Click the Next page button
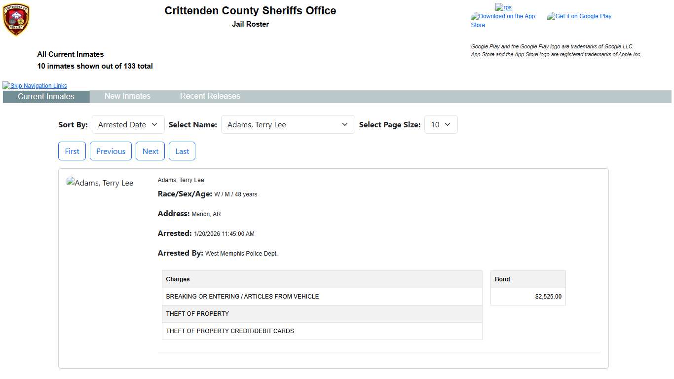The width and height of the screenshot is (674, 379). pos(150,152)
